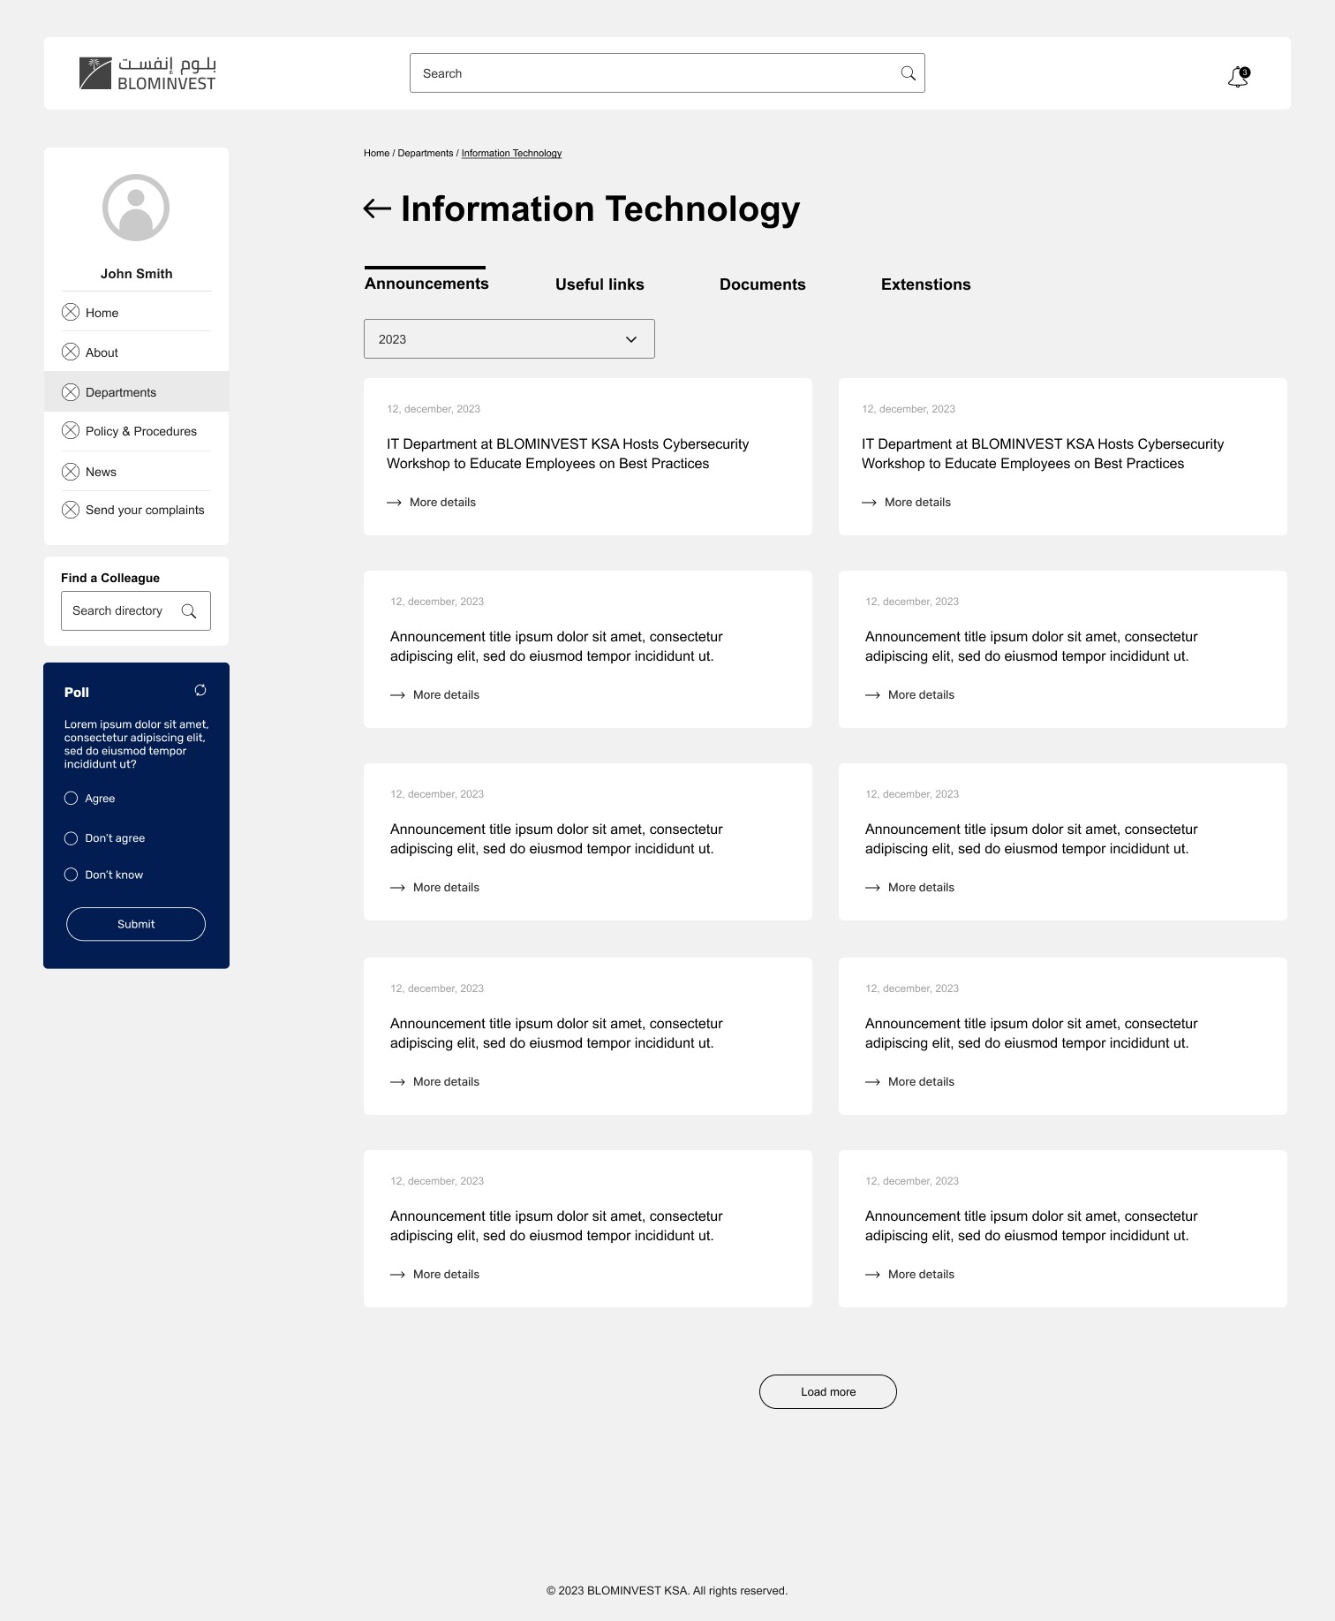Open the Extenstions tab
The width and height of the screenshot is (1335, 1621).
pos(926,284)
